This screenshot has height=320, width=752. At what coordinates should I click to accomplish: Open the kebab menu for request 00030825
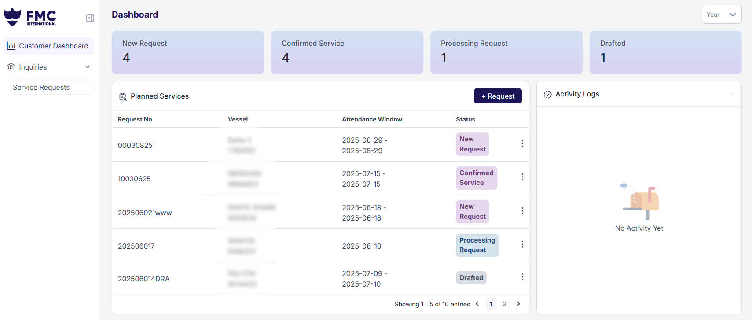(522, 143)
